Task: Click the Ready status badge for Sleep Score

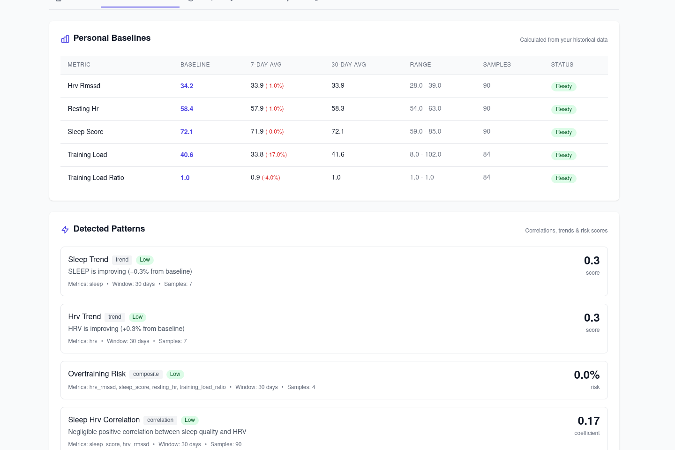Action: click(563, 132)
